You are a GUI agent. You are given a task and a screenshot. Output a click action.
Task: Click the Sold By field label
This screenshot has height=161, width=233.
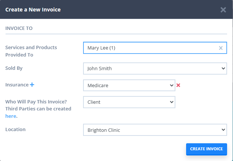pyautogui.click(x=14, y=68)
